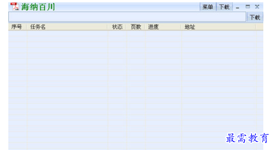Click the 海纳百川 title text
This screenshot has width=272, height=150.
pyautogui.click(x=38, y=7)
